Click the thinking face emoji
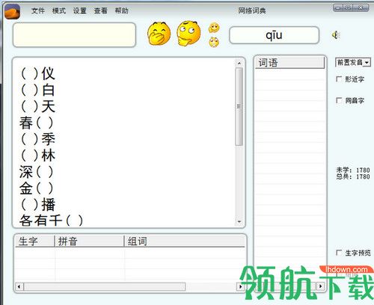The width and height of the screenshot is (374, 305). (x=188, y=33)
